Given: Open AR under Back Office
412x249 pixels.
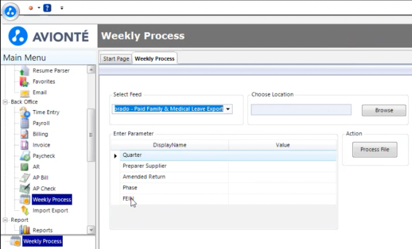Looking at the screenshot, I should click(x=36, y=167).
